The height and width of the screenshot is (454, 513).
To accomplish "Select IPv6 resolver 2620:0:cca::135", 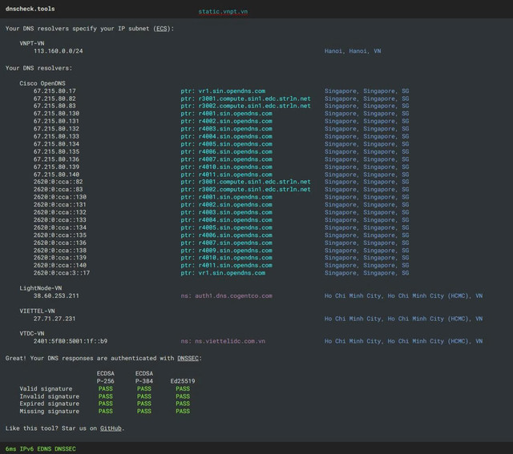I will (x=60, y=235).
